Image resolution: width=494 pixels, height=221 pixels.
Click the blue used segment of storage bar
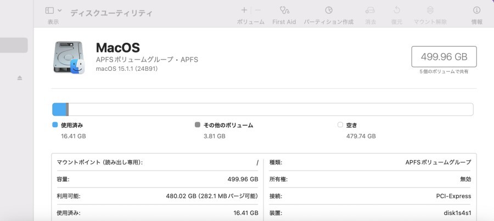(x=59, y=109)
